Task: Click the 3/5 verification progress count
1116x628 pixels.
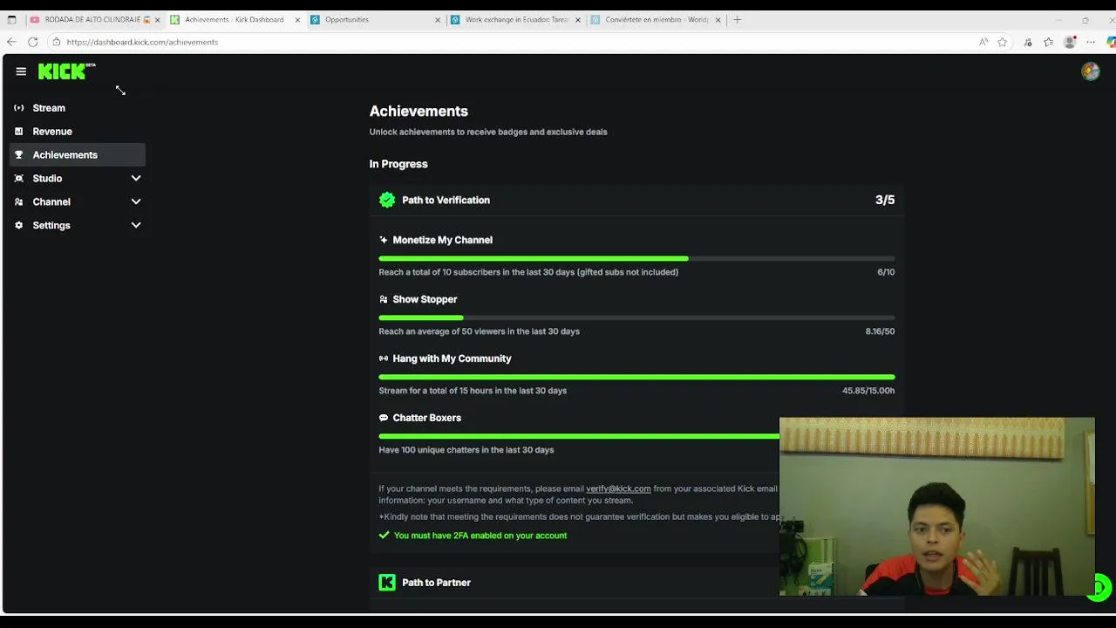Action: pos(885,200)
